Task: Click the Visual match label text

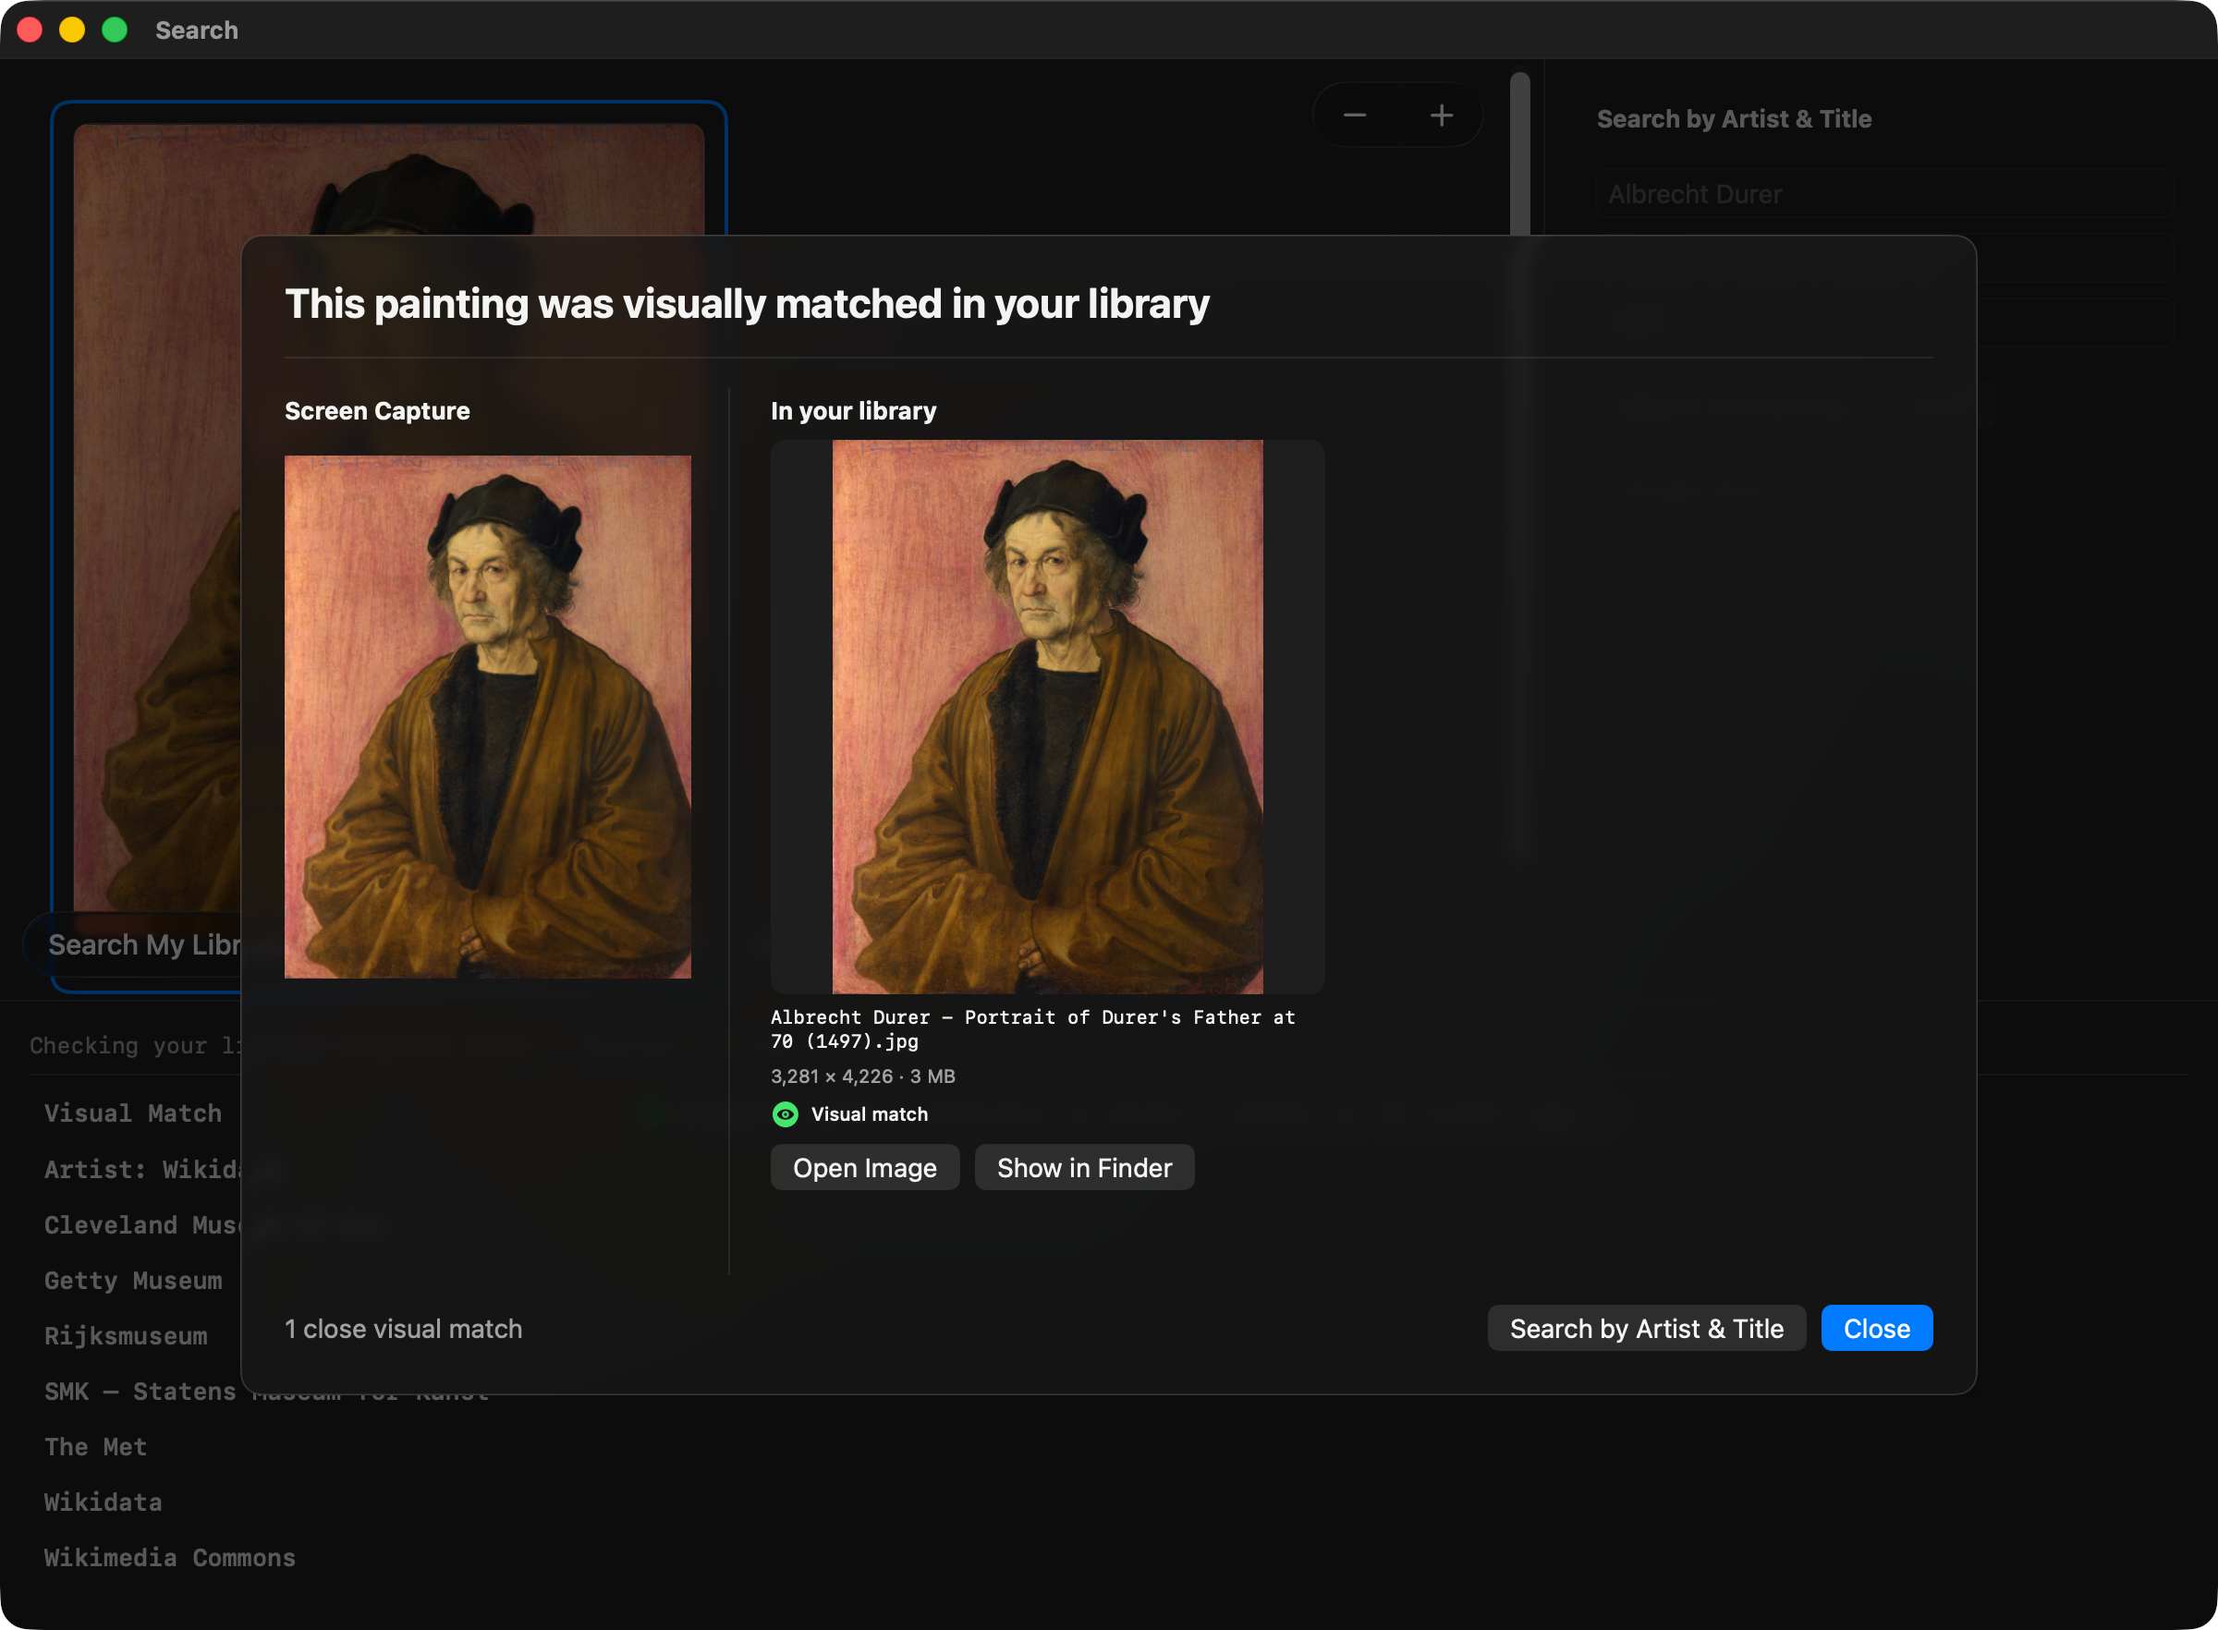Action: (x=869, y=1114)
